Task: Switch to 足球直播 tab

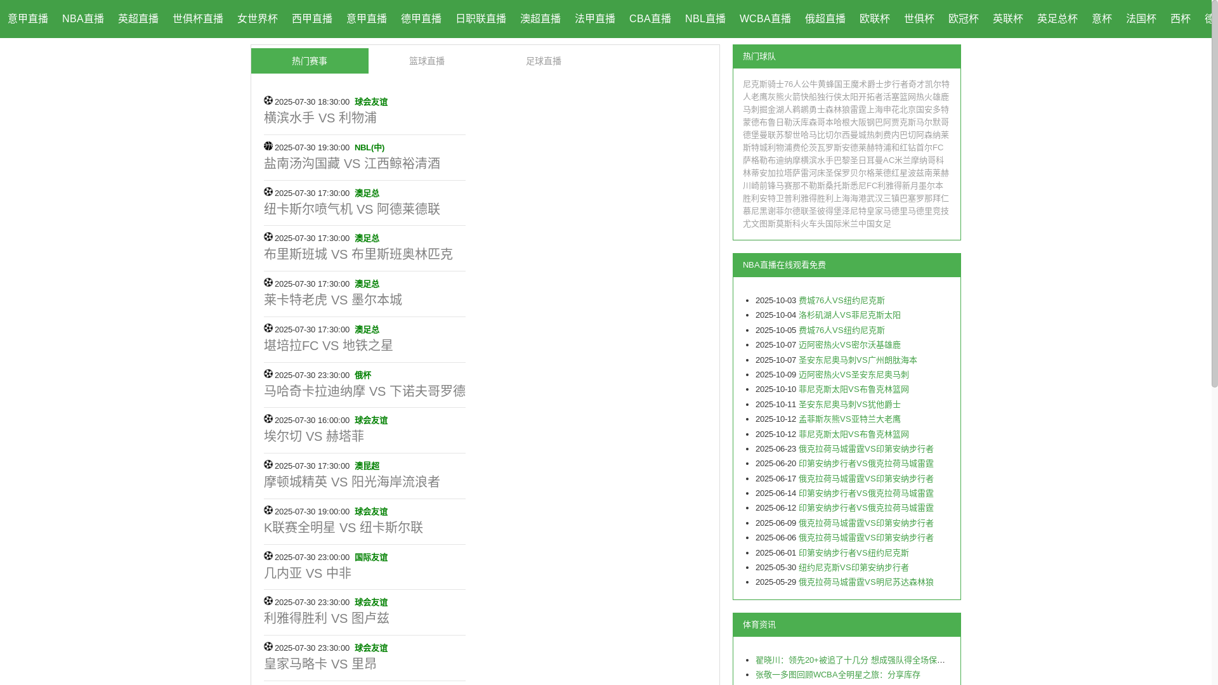Action: 544,61
